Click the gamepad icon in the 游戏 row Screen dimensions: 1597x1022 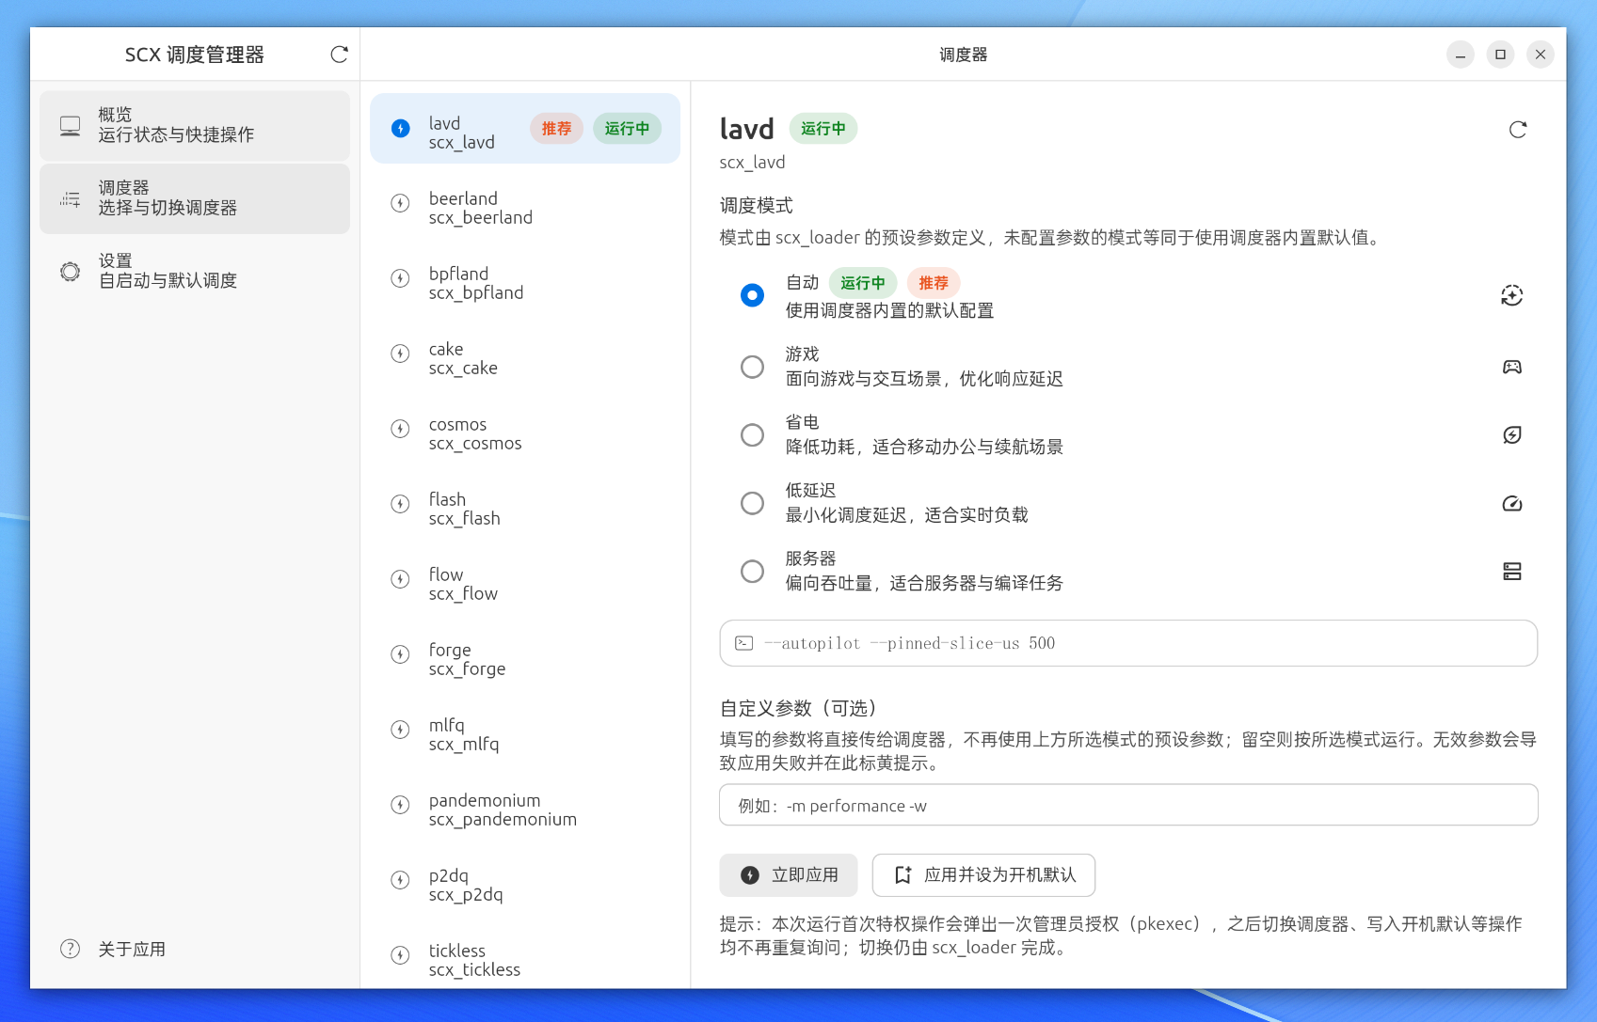(x=1511, y=367)
